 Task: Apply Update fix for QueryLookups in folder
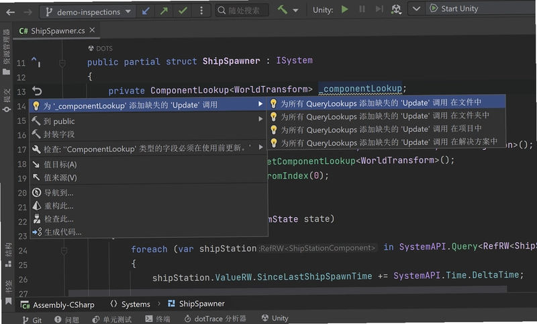click(x=387, y=116)
